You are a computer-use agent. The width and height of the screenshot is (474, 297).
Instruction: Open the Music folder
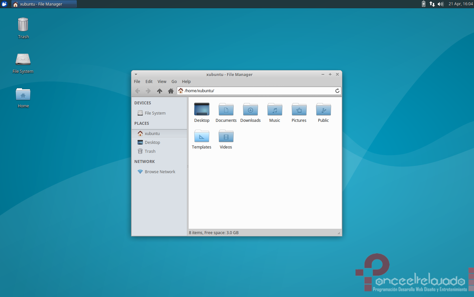coord(275,113)
